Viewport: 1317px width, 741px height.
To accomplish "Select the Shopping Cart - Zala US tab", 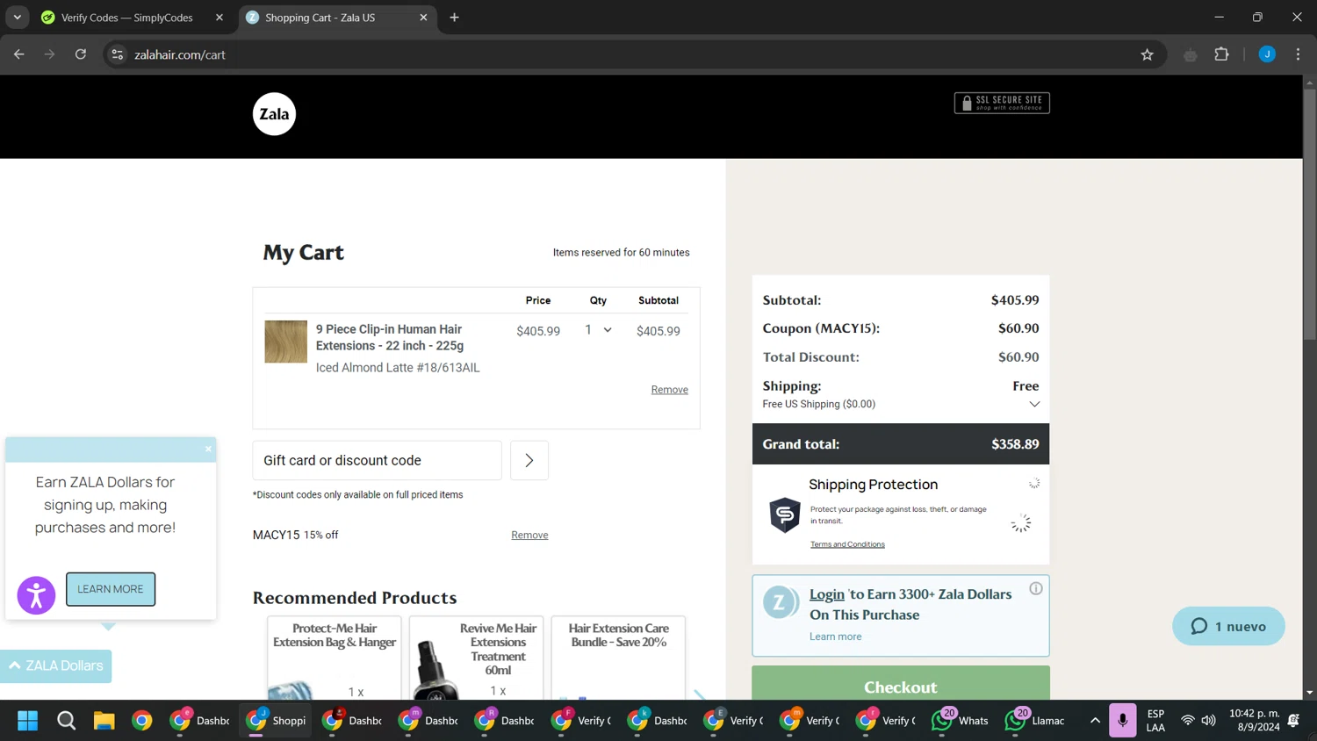I will click(x=320, y=18).
